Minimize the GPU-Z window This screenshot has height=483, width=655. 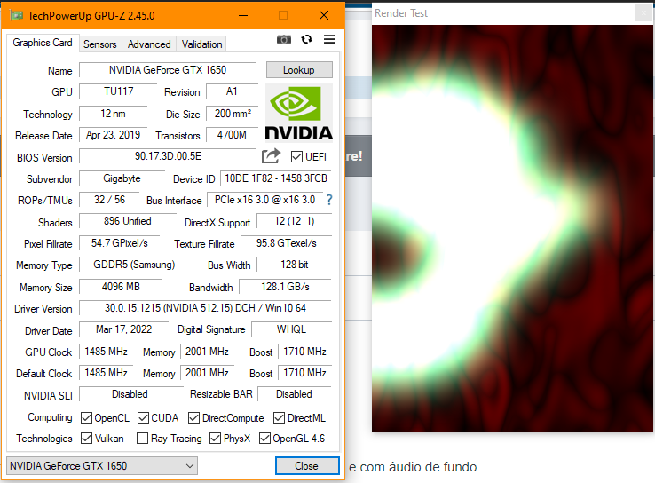point(243,15)
